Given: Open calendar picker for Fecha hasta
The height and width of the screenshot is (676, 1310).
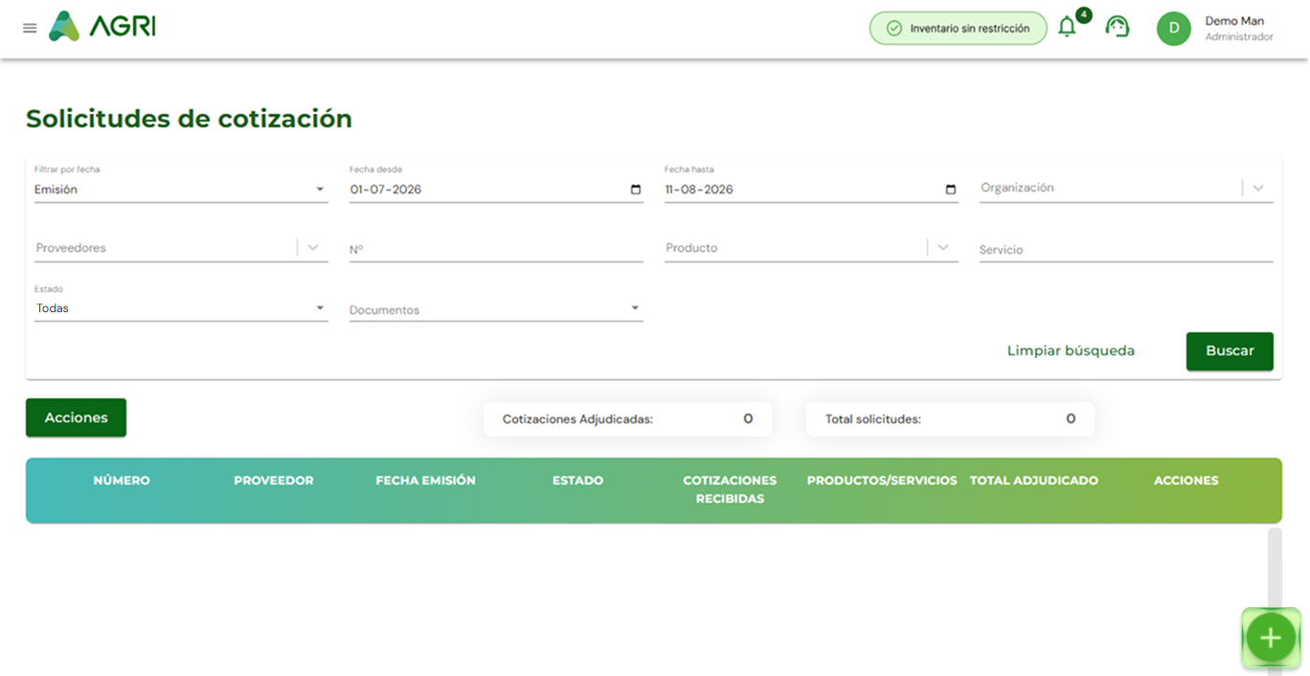Looking at the screenshot, I should 951,190.
